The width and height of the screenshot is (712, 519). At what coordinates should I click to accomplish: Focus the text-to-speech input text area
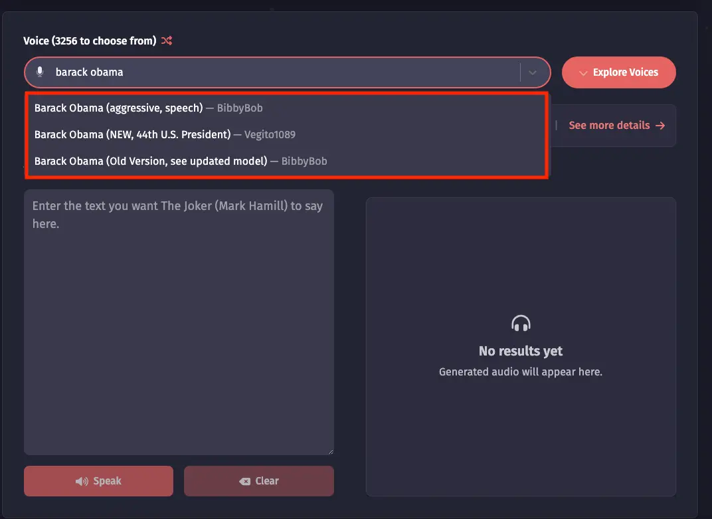(x=179, y=322)
